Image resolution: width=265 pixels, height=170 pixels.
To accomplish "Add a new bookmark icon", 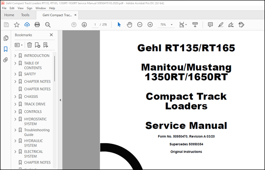I will pos(37,45).
